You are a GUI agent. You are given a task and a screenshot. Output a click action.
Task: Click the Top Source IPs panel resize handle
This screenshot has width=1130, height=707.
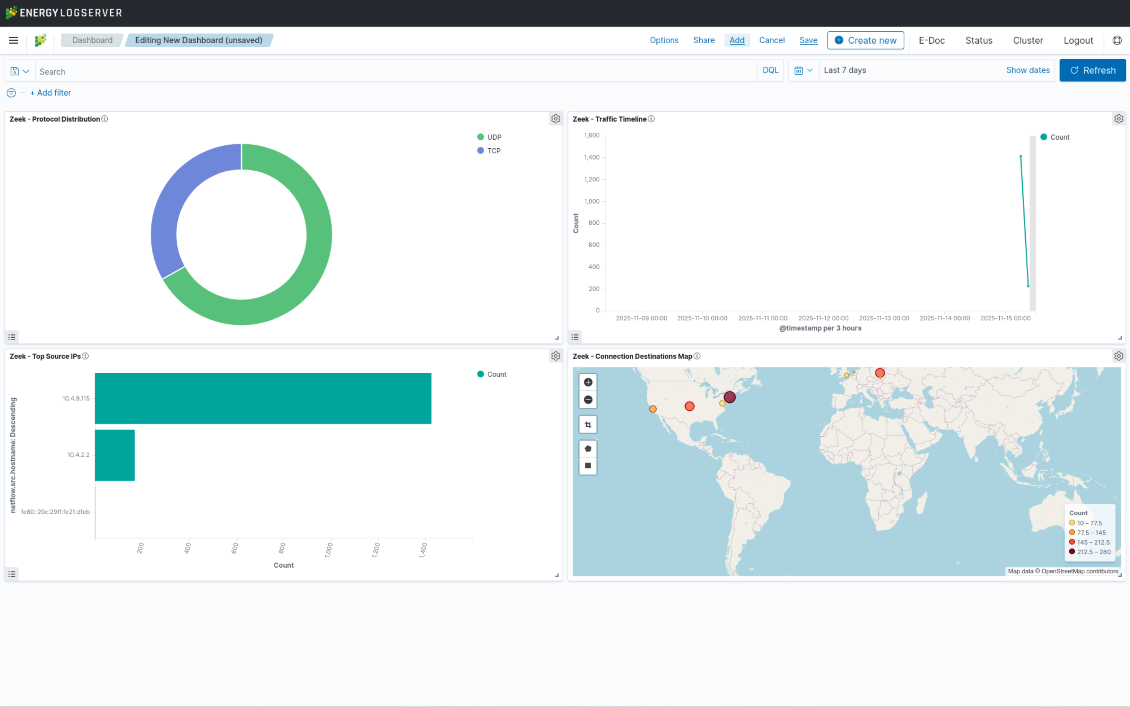(x=557, y=574)
